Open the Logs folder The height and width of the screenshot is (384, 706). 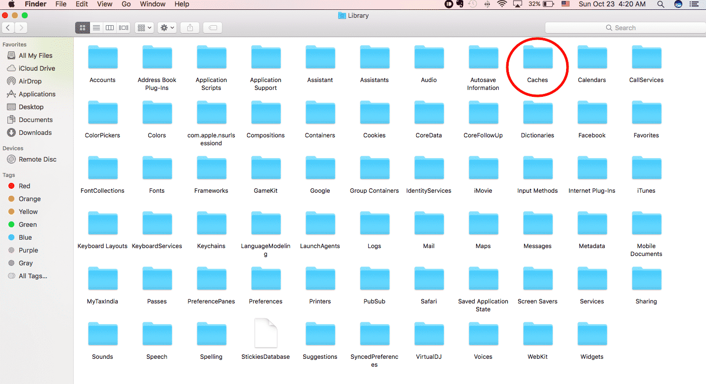(374, 223)
